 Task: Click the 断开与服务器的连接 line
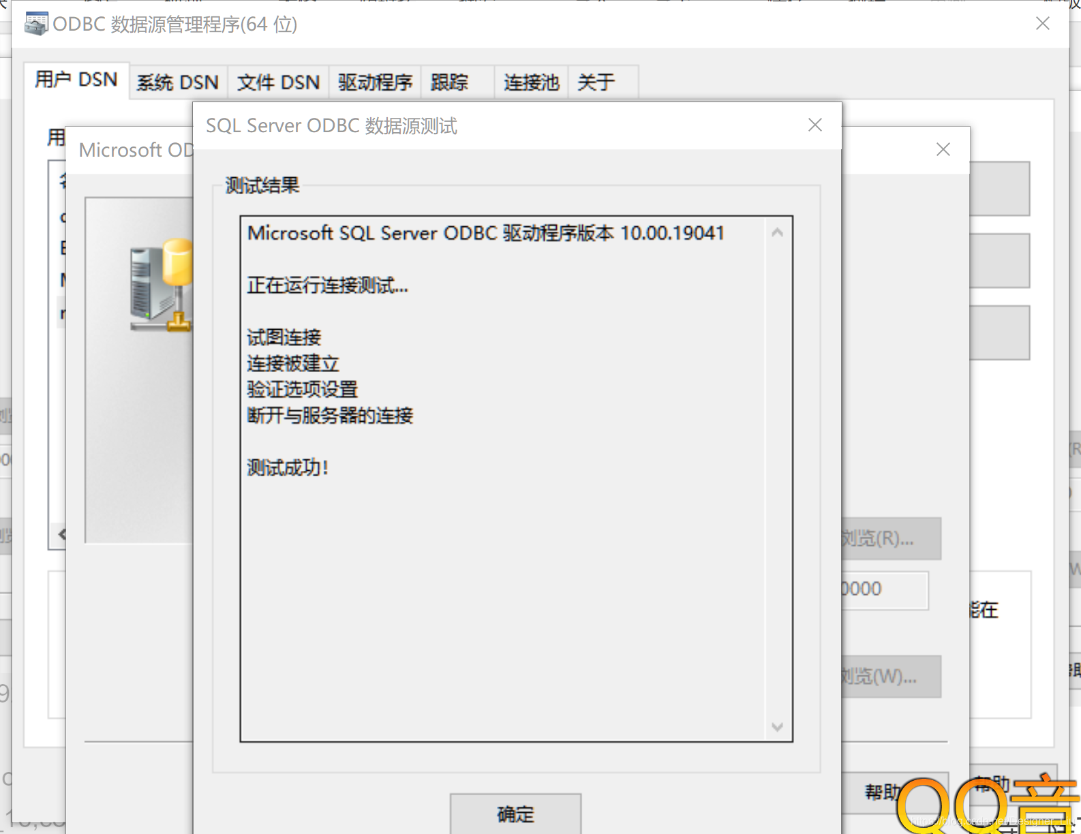tap(330, 415)
